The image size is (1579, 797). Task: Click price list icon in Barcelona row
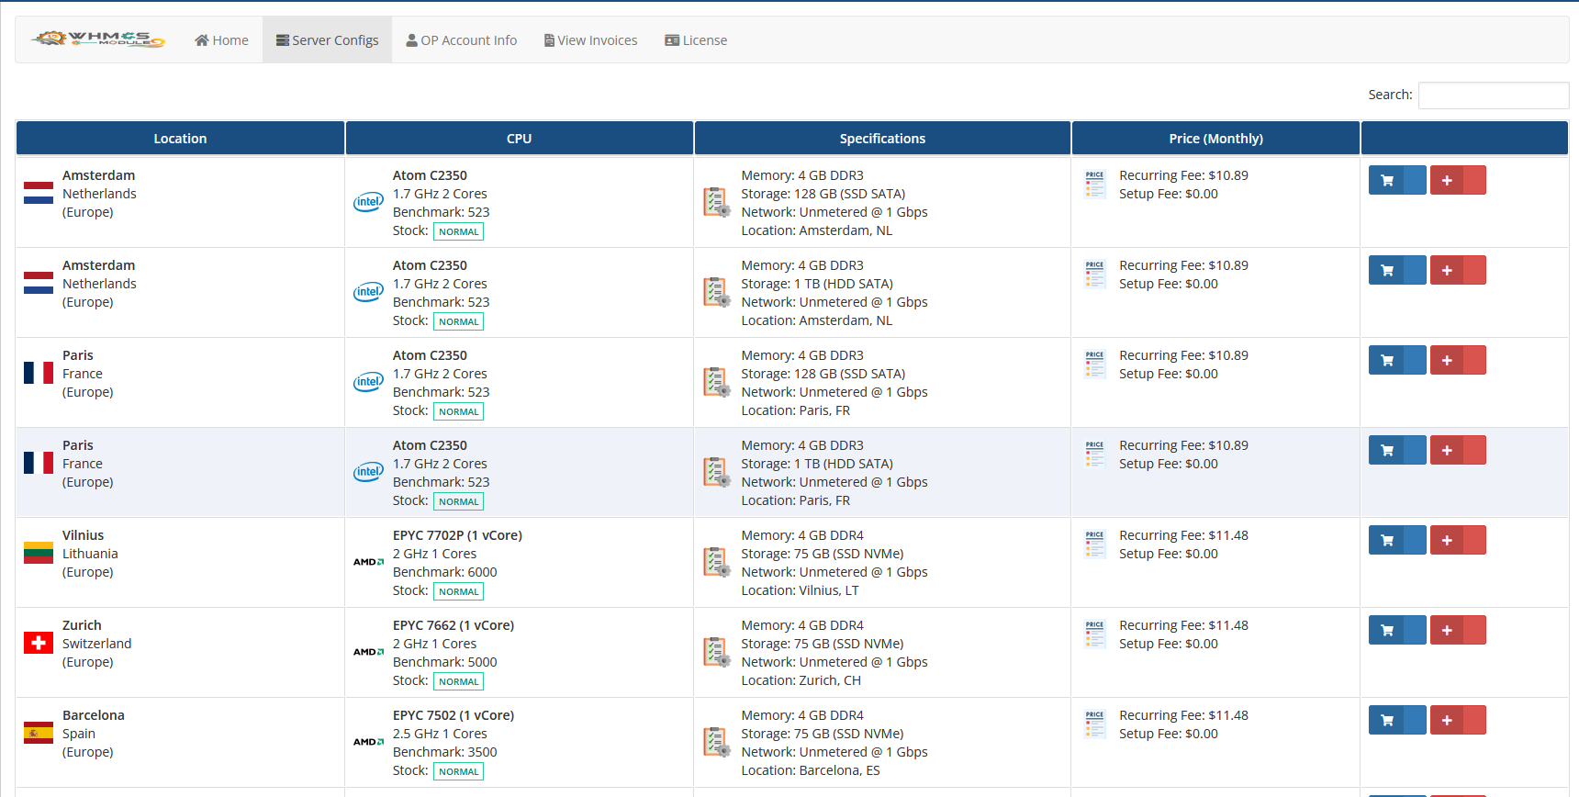click(x=1094, y=724)
